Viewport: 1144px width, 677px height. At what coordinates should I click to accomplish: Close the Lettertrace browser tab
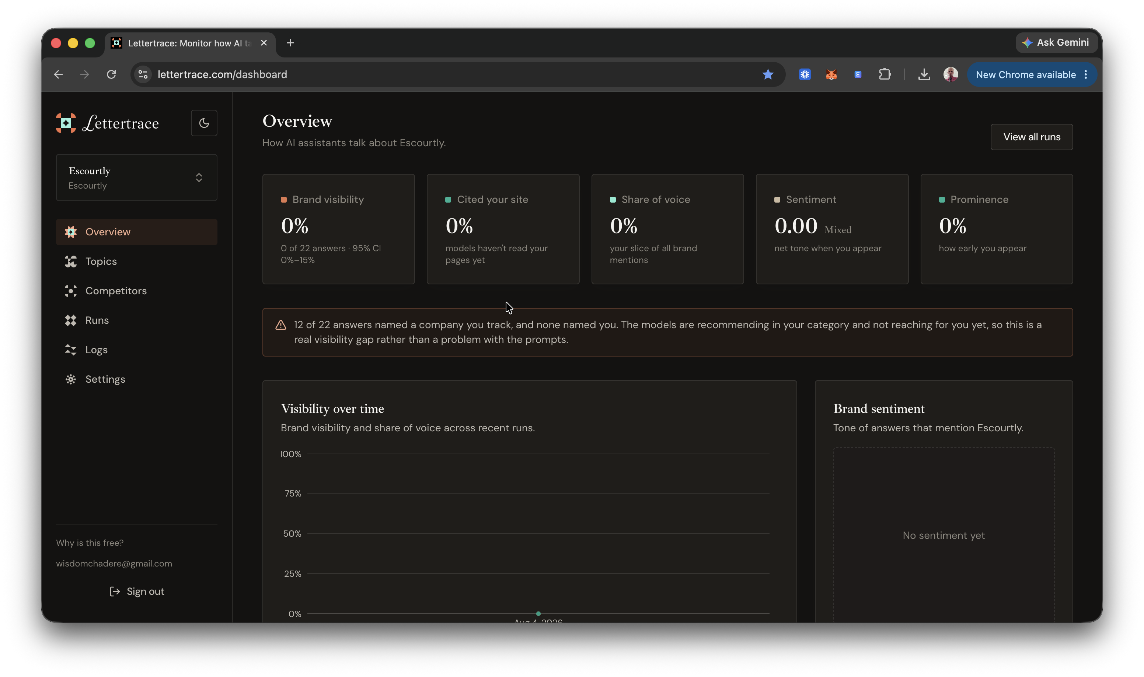click(264, 43)
